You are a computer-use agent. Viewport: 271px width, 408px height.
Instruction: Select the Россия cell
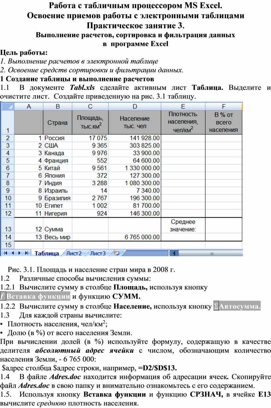tap(57, 138)
